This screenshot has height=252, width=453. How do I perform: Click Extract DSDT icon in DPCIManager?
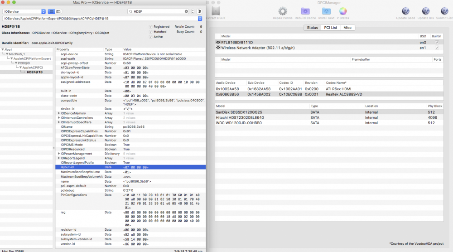coord(216,11)
